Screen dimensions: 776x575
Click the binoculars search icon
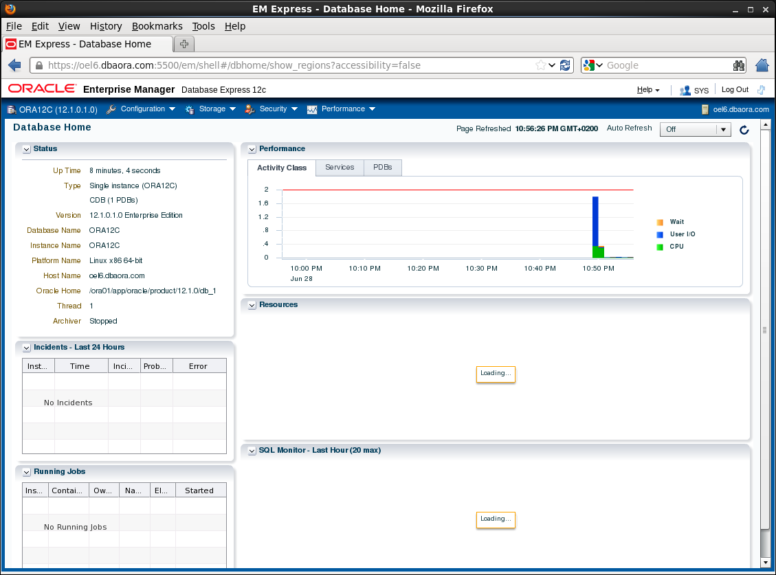[x=739, y=65]
